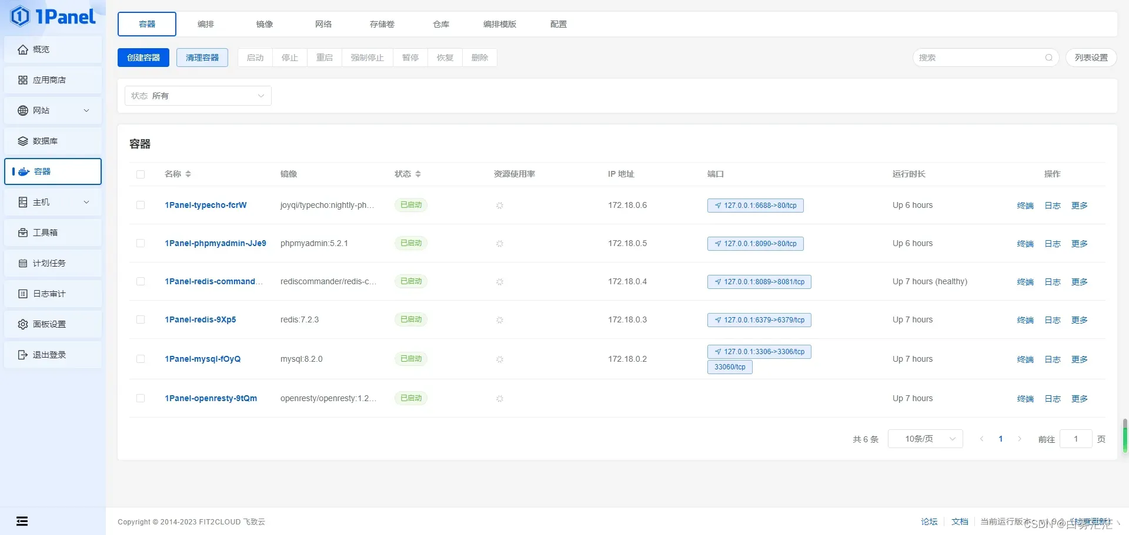Viewport: 1129px width, 535px height.
Task: Sort by 名称 column arrows
Action: tap(188, 174)
